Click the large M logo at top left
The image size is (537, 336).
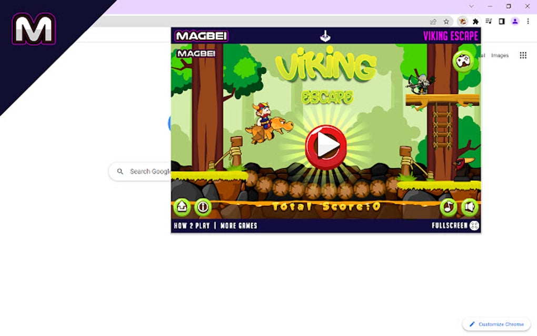(34, 29)
